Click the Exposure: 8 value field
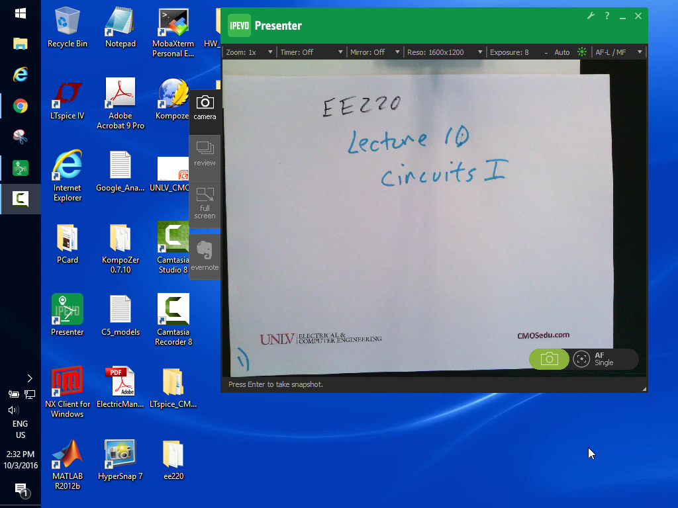678x508 pixels. [x=509, y=52]
